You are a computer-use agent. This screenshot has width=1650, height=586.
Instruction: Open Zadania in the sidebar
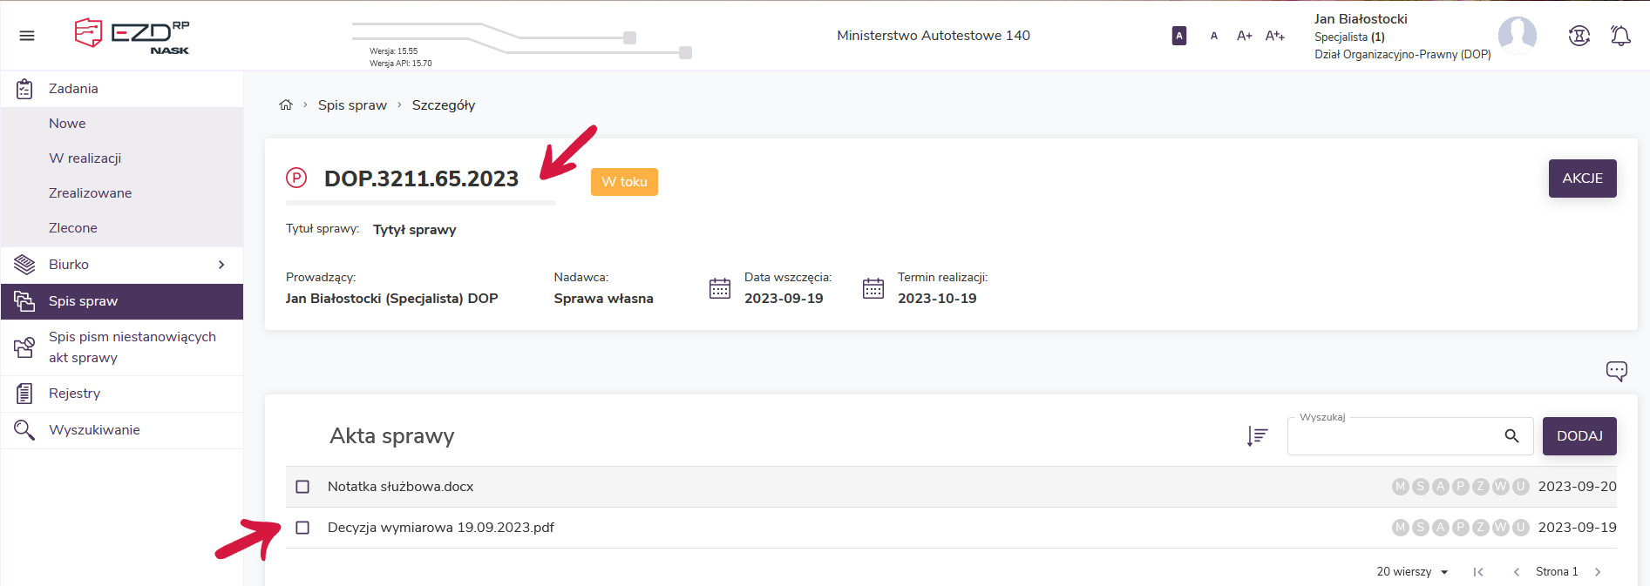coord(73,89)
